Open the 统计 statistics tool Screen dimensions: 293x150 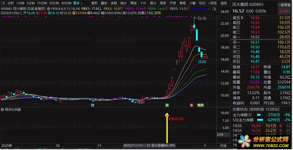pyautogui.click(x=123, y=3)
